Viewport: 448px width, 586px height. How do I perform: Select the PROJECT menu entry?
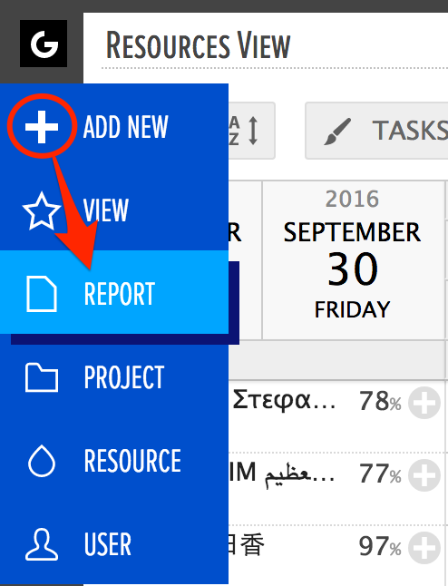pyautogui.click(x=114, y=377)
